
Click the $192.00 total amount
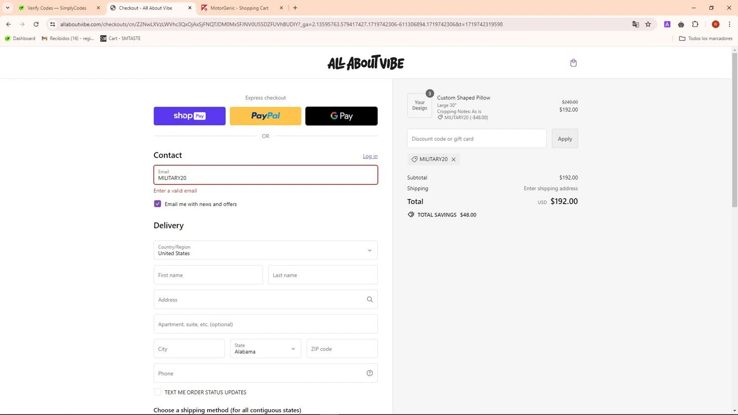(x=564, y=201)
